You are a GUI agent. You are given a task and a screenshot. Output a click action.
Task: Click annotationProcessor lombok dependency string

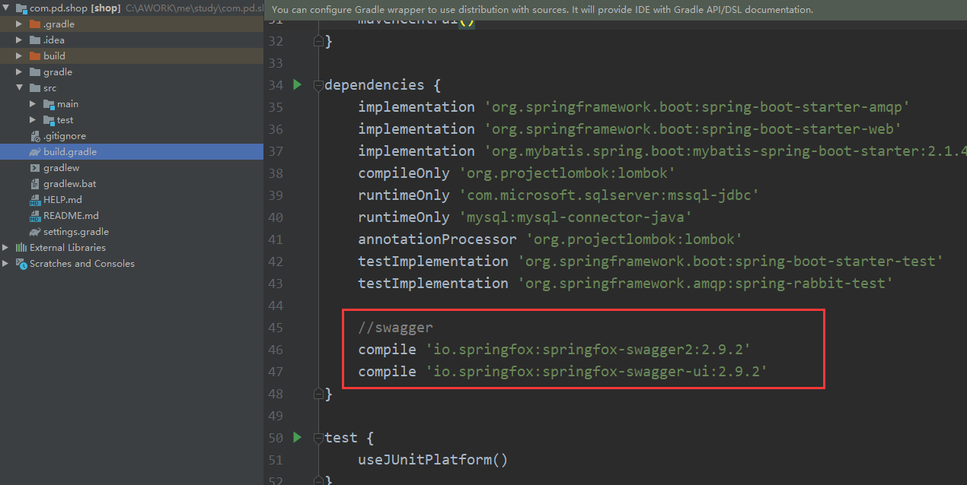[x=634, y=239]
